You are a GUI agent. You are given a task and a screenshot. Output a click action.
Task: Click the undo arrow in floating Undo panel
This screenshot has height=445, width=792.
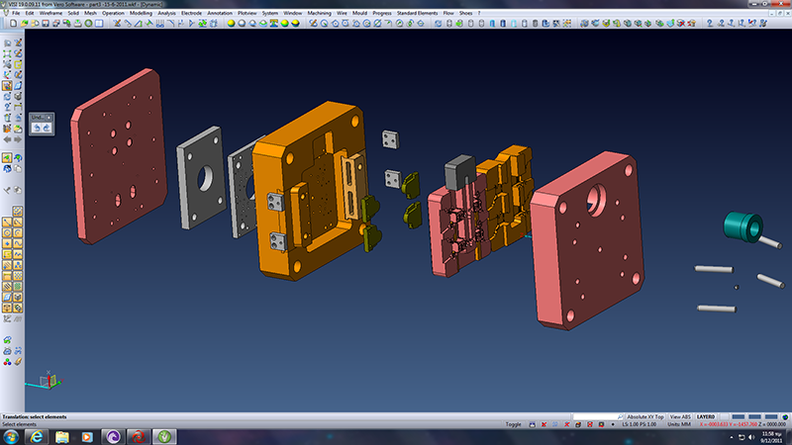tap(37, 129)
